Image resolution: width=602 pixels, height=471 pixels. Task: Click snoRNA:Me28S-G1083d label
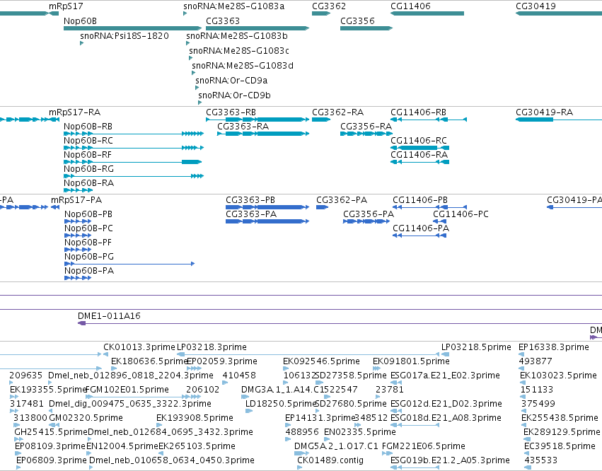pos(243,66)
